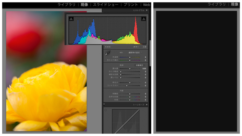Click the 彩度 value field
The image size is (242, 136).
click(145, 100)
